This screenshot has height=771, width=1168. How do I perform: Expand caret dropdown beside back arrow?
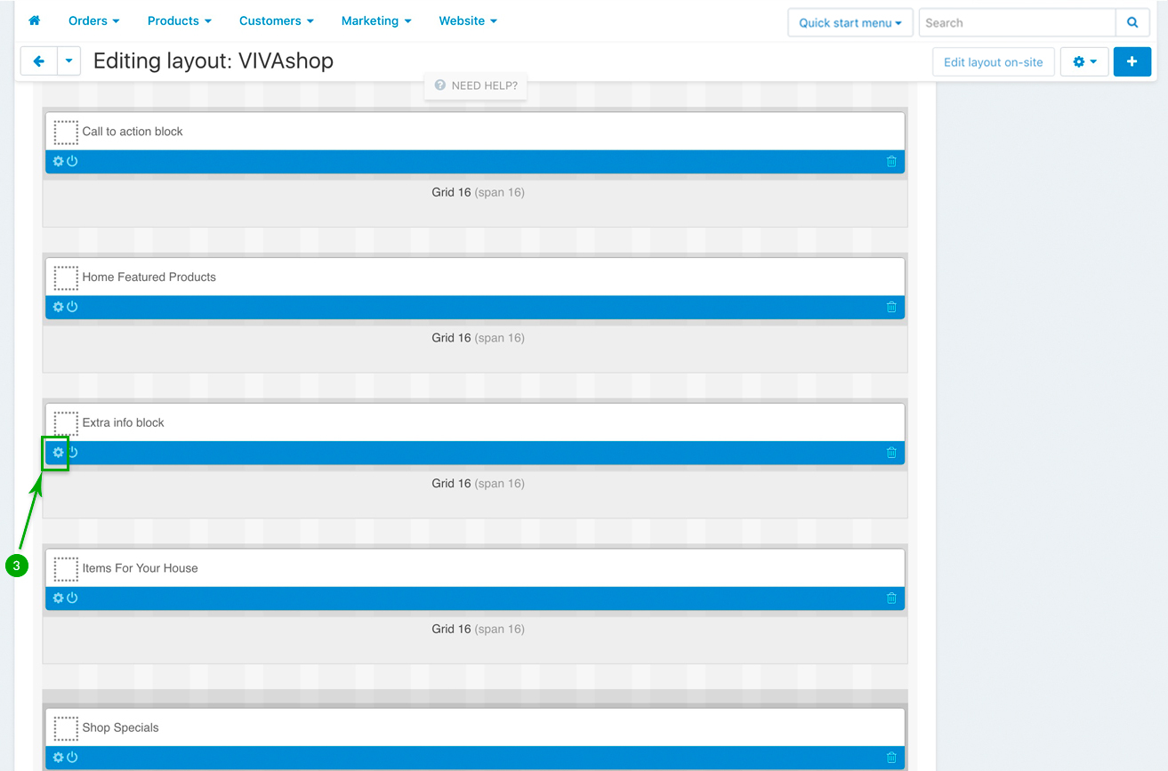[x=68, y=61]
